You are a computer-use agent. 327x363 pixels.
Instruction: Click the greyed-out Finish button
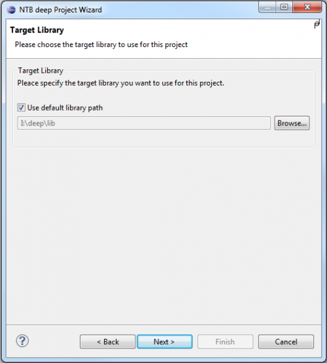[x=225, y=341]
